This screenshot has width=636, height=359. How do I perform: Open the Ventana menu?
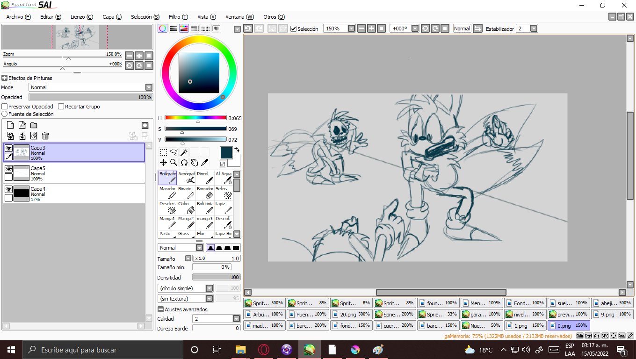(x=240, y=17)
